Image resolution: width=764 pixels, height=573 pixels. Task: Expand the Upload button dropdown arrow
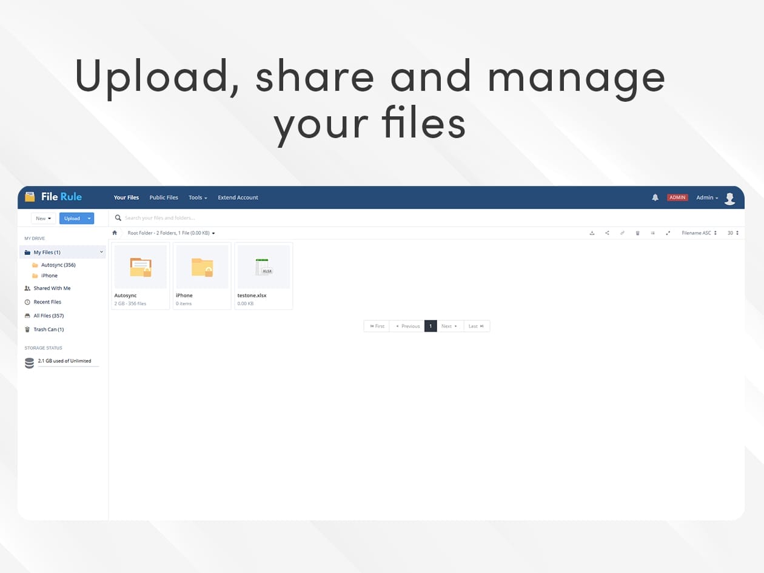point(89,219)
